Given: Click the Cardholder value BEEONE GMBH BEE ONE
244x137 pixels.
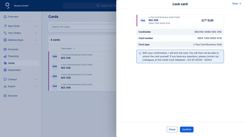Looking at the screenshot, I should [208, 32].
